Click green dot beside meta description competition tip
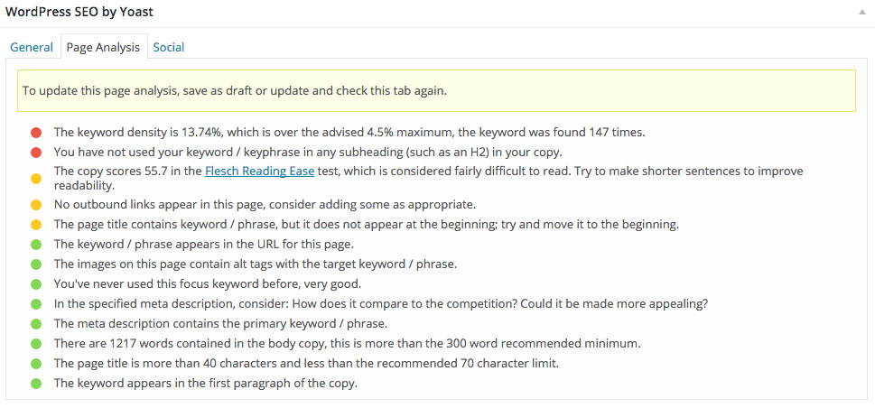This screenshot has height=408, width=875. [36, 304]
